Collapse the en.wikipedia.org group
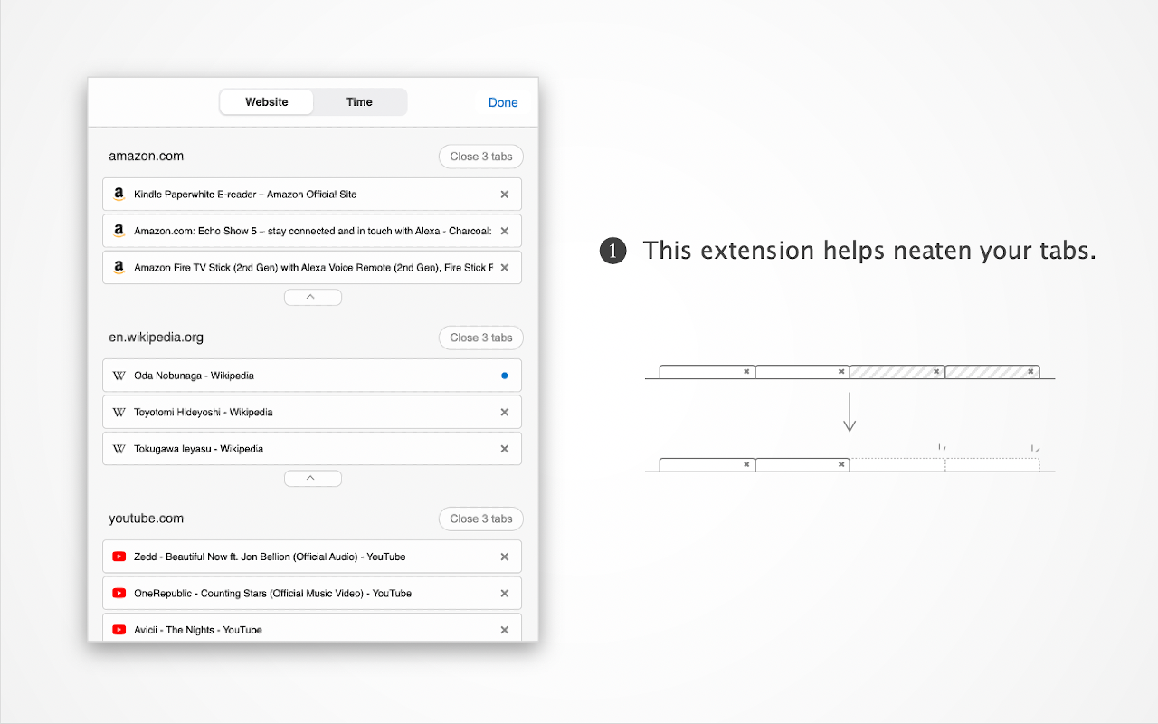This screenshot has width=1158, height=724. pos(313,478)
